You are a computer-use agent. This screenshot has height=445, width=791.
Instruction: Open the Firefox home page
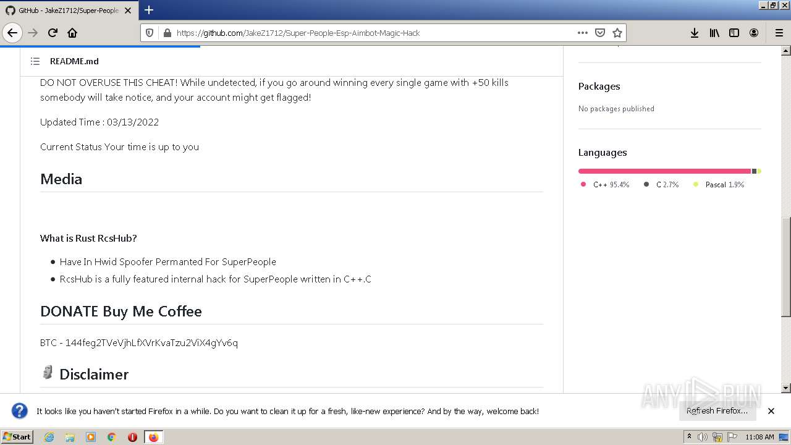(72, 33)
